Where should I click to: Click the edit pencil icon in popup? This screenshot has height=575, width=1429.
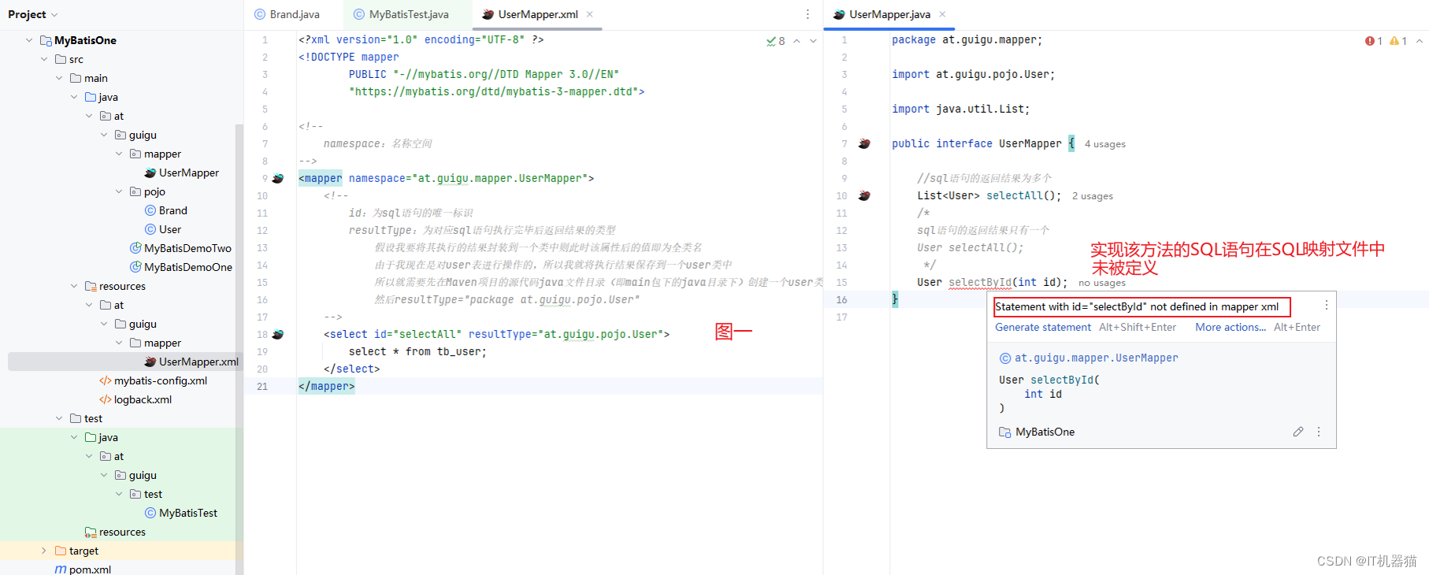[x=1298, y=432]
